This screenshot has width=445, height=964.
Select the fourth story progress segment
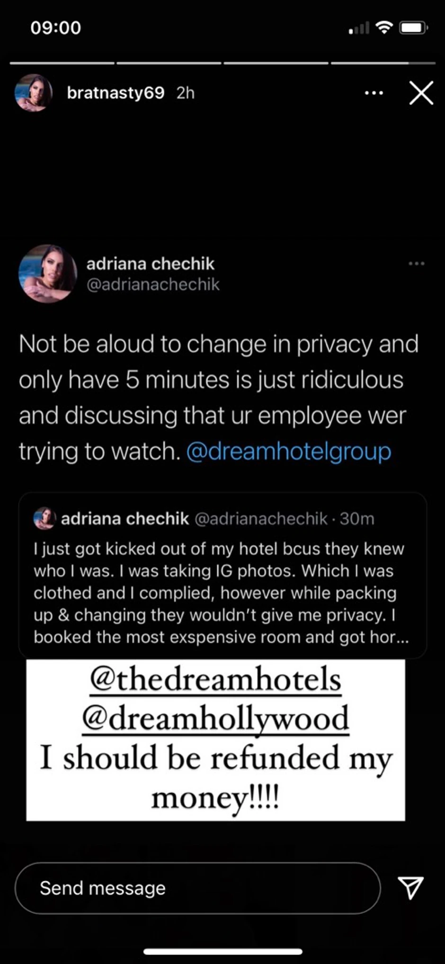pos(383,62)
